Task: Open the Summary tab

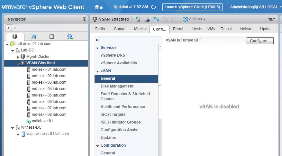Action: tap(121, 29)
